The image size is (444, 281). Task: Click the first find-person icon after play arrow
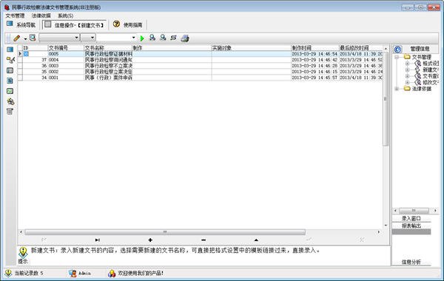152,38
